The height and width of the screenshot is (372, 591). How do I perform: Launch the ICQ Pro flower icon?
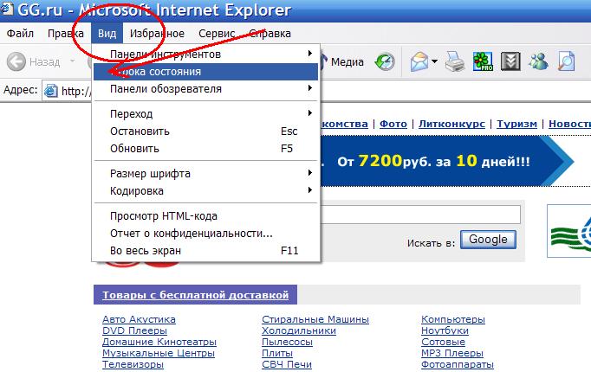tap(483, 61)
